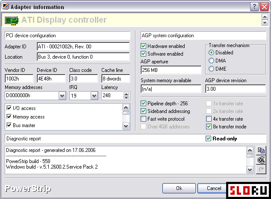Click the greyed refresh arrow icon

(x=261, y=169)
